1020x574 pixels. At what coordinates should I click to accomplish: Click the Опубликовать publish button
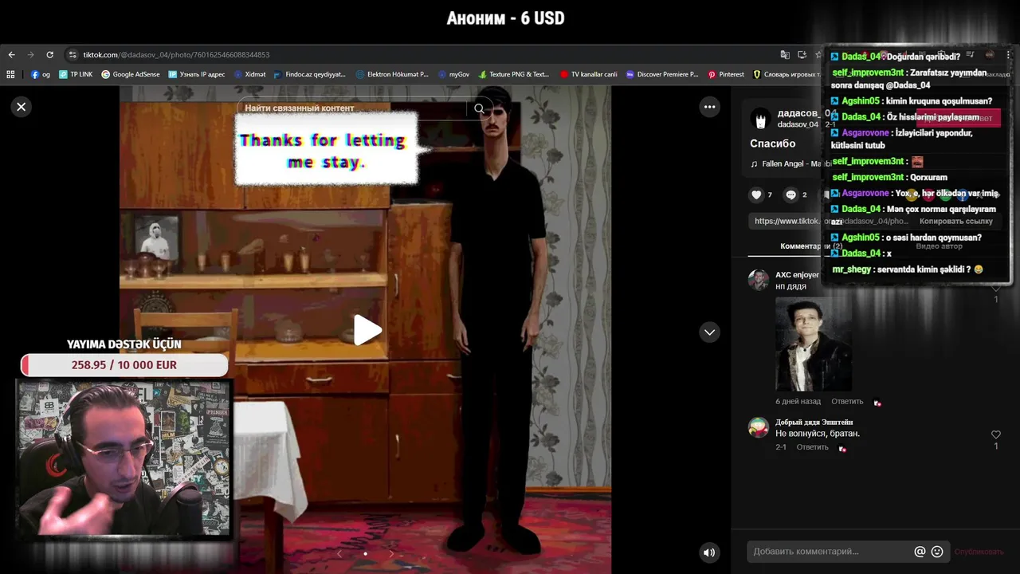pos(979,552)
